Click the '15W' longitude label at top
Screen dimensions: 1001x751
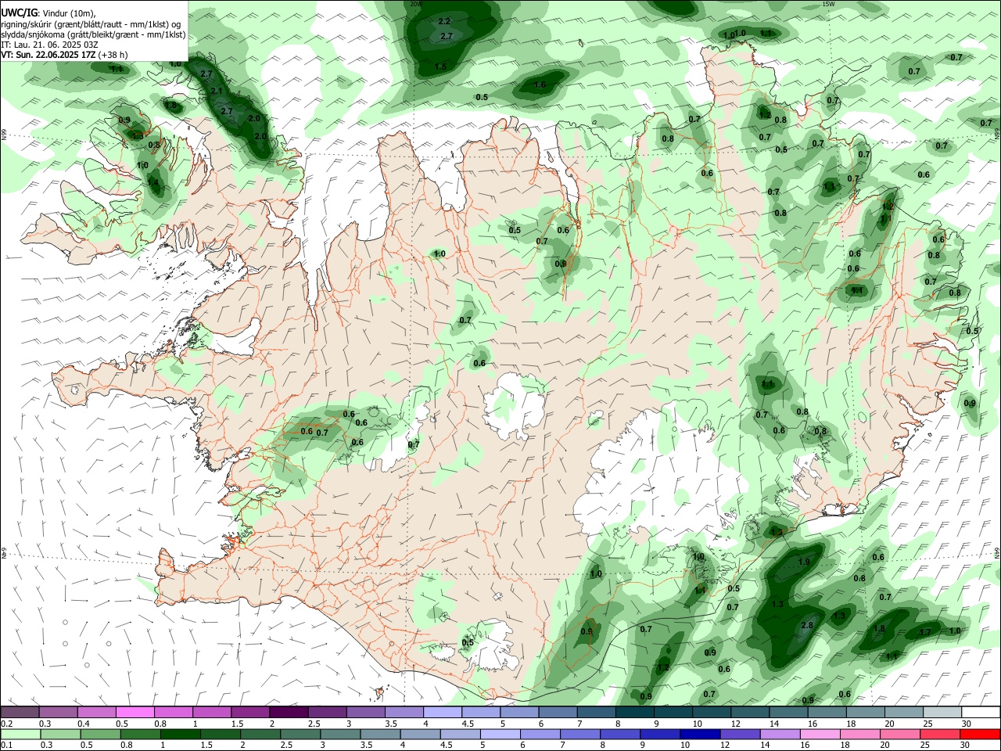pos(828,4)
